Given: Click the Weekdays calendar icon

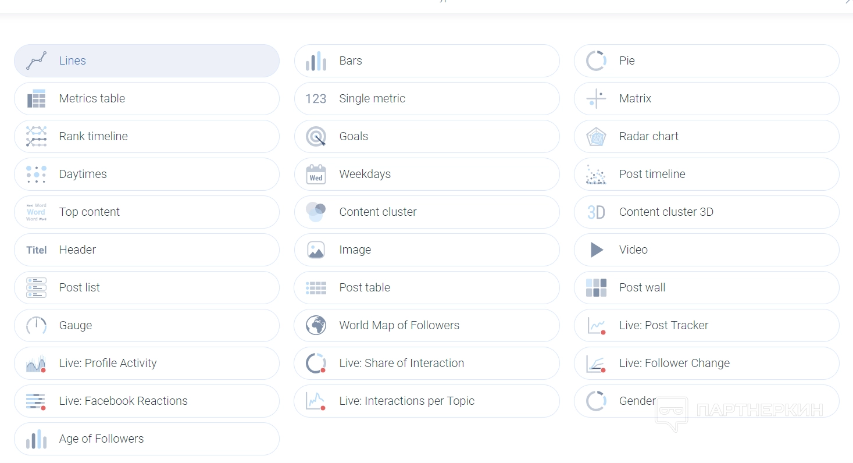Looking at the screenshot, I should coord(316,174).
